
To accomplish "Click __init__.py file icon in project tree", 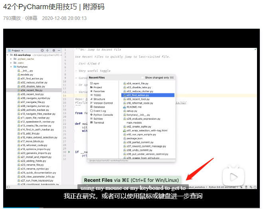I will [x=19, y=71].
